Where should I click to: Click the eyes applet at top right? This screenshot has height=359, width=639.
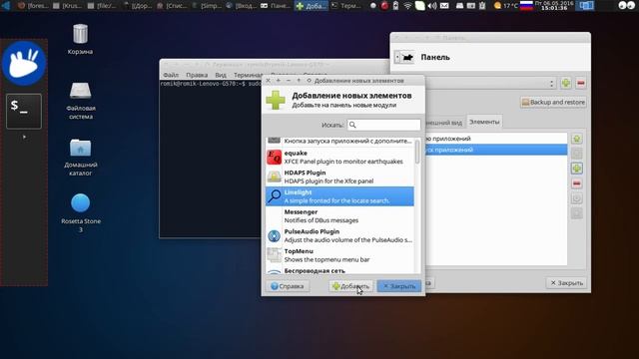pos(626,6)
